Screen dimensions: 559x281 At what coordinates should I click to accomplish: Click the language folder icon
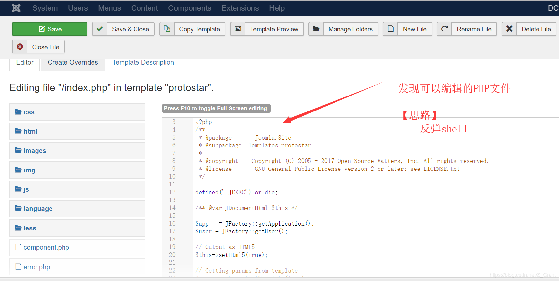pos(18,208)
